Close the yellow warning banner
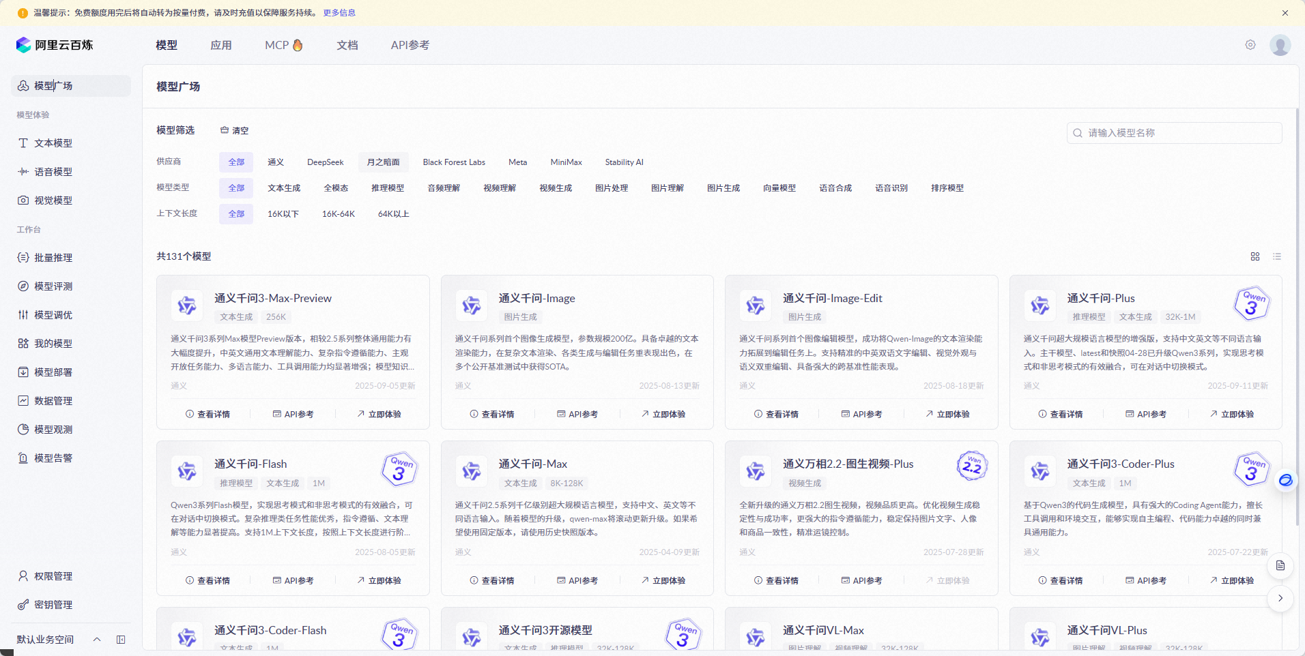Viewport: 1305px width, 656px height. click(1285, 13)
